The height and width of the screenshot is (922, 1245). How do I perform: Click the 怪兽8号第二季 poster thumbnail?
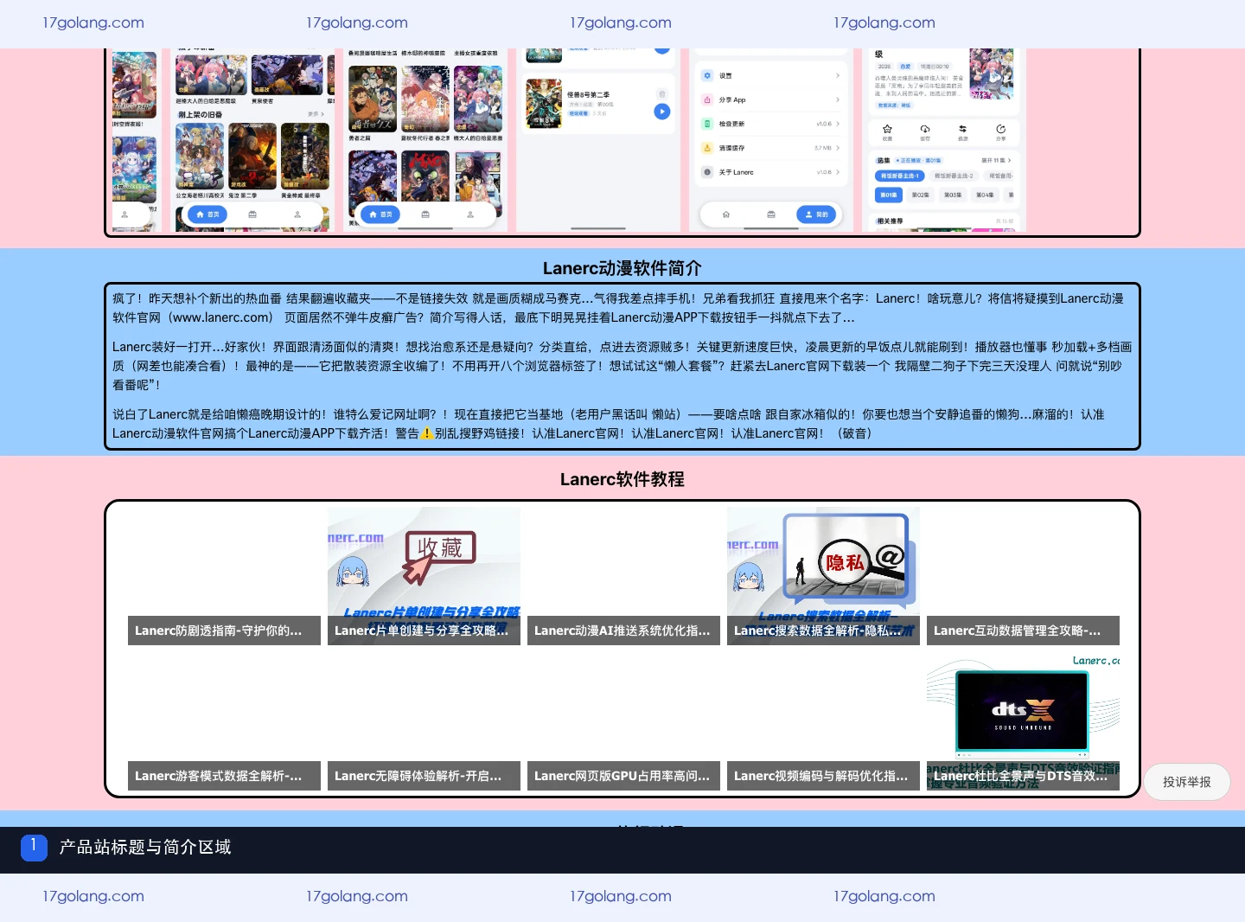pos(544,104)
